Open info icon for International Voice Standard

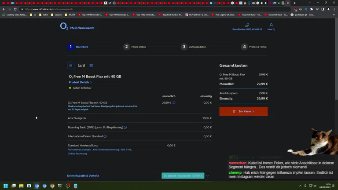105,136
